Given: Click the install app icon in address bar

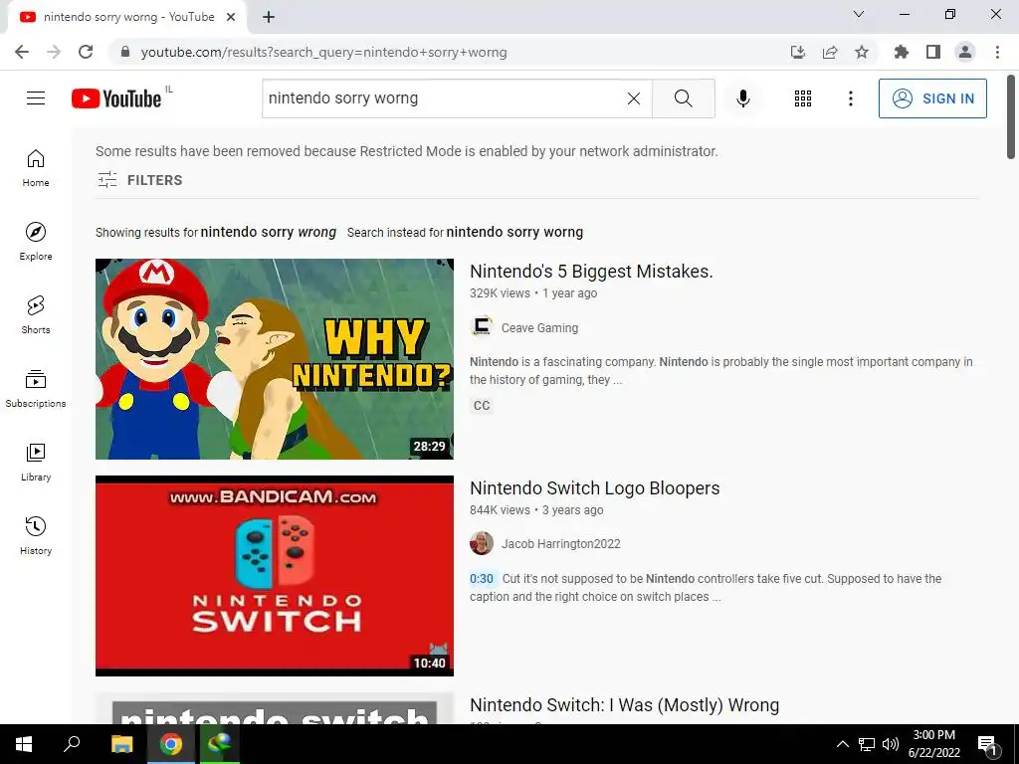Looking at the screenshot, I should pyautogui.click(x=798, y=52).
